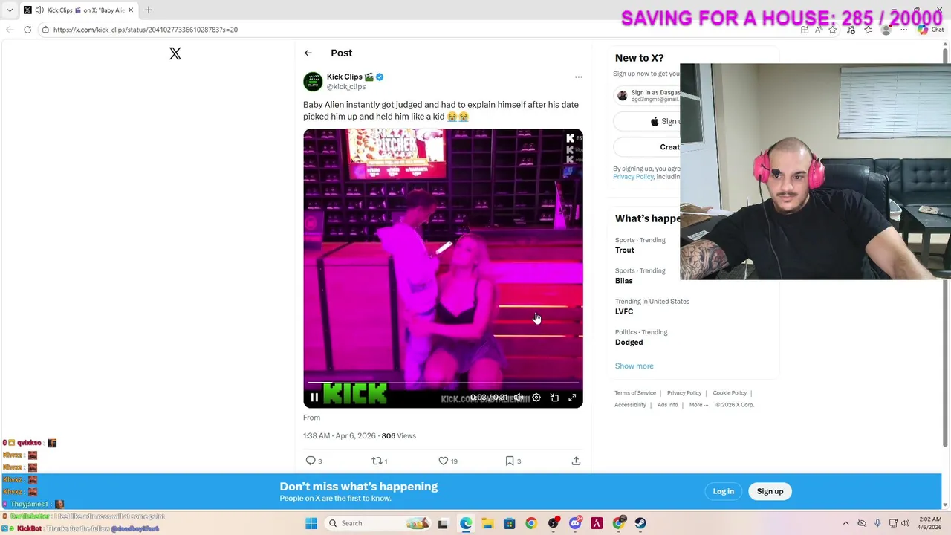
Task: Open video settings gear icon
Action: click(x=536, y=398)
